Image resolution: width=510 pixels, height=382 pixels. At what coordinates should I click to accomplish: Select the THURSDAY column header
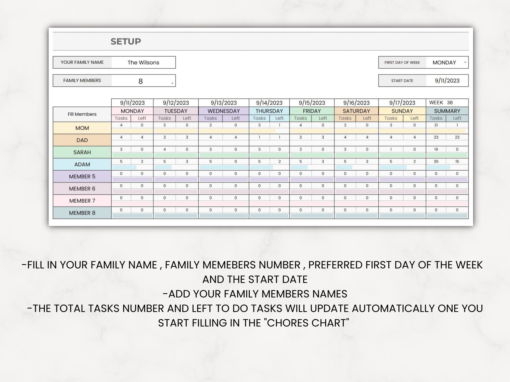click(269, 111)
